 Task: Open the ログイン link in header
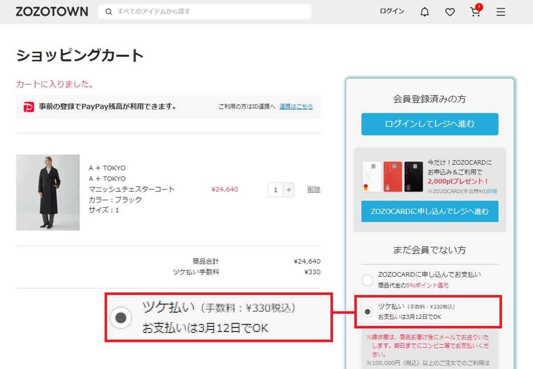point(392,11)
